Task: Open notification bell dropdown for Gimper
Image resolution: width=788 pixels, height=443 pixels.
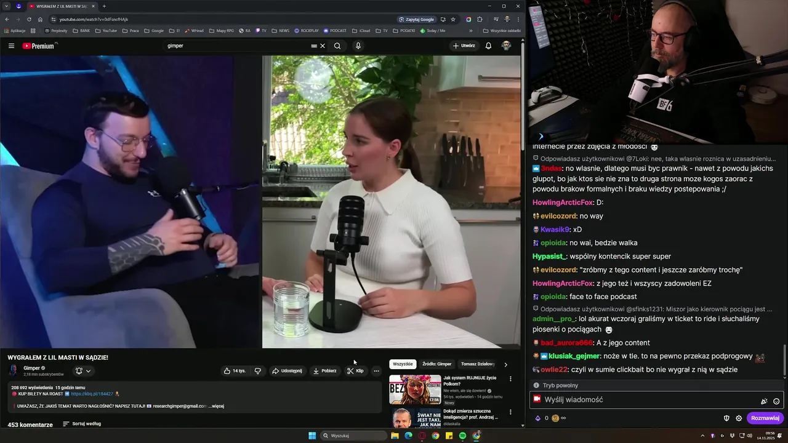Action: point(83,370)
